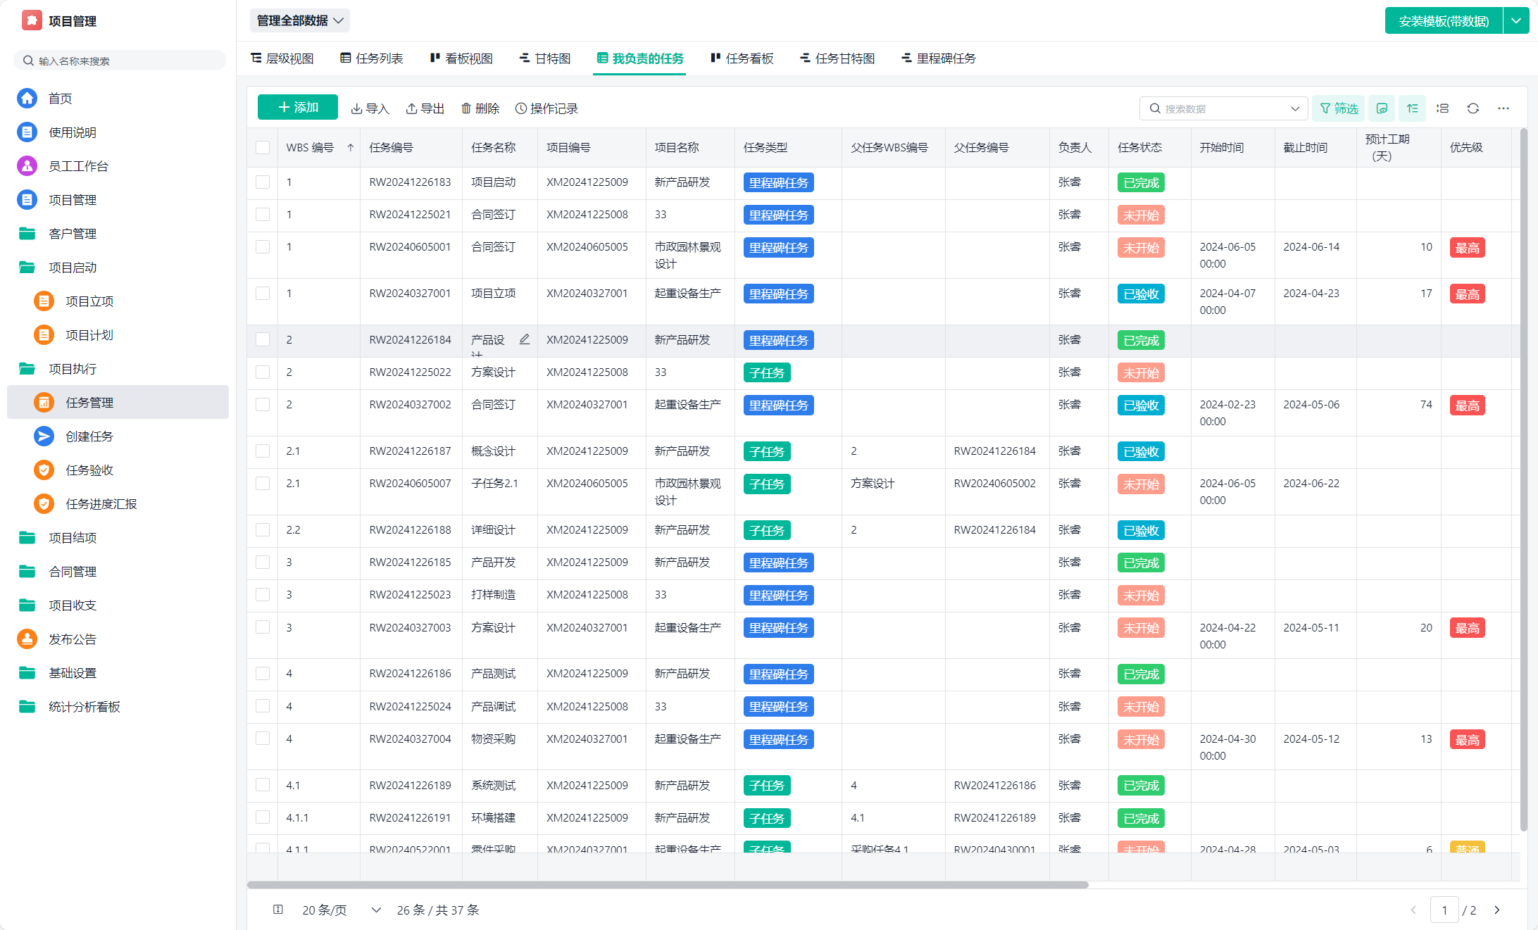Switch to the 看板视图 tab
1538x930 pixels.
461,58
